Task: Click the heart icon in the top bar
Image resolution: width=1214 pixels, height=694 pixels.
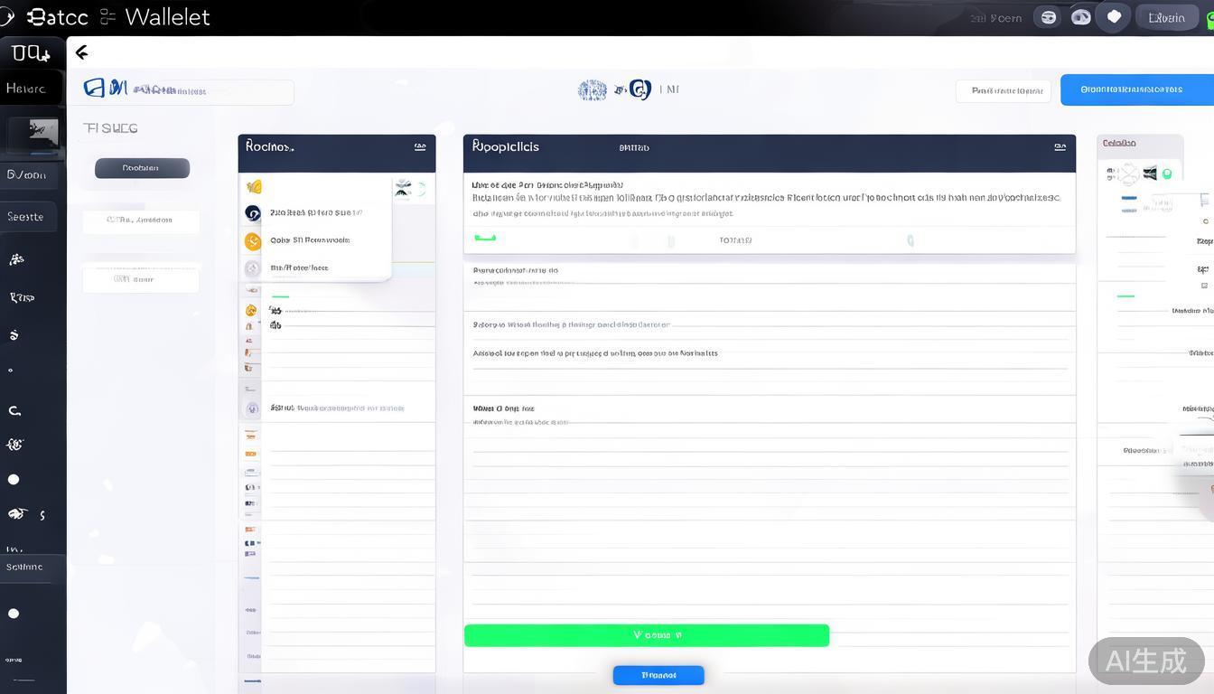Action: (x=1114, y=17)
